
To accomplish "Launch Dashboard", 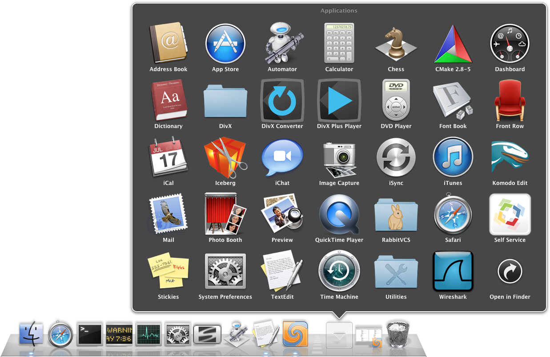I will 510,44.
